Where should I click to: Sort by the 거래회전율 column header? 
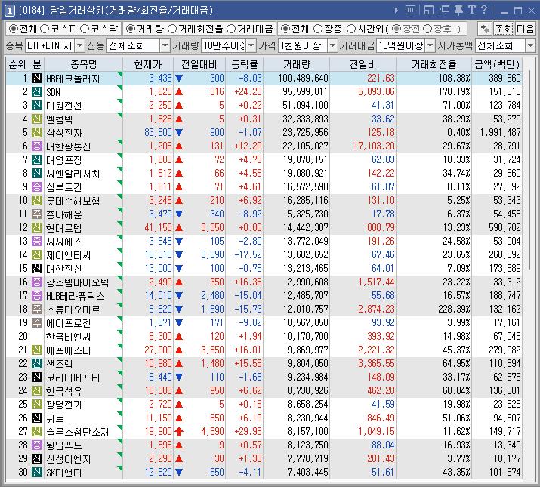(x=434, y=64)
